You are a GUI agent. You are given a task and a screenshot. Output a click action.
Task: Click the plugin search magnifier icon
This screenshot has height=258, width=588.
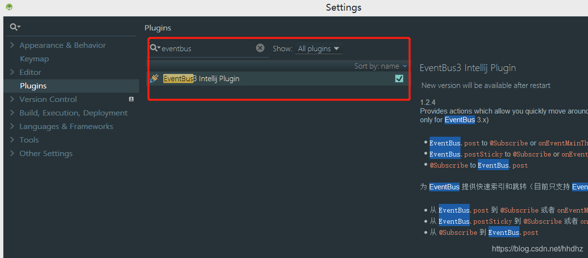click(155, 48)
